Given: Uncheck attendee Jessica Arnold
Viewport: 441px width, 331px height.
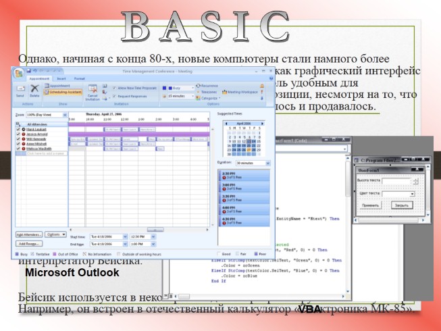Looking at the screenshot, I should (x=18, y=135).
